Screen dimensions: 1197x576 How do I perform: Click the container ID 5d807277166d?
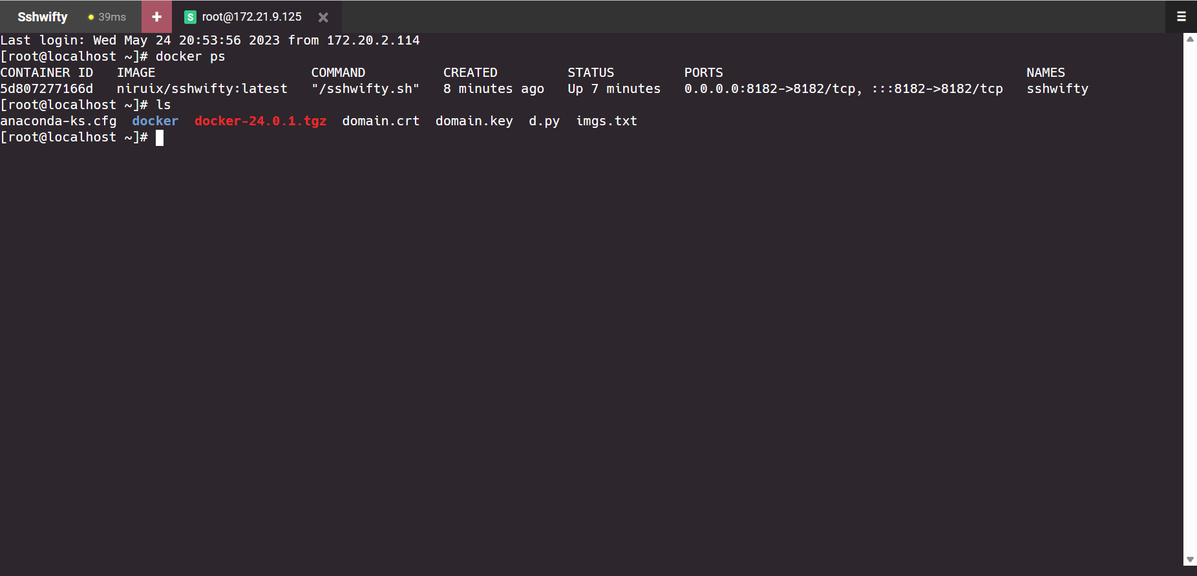pos(47,89)
